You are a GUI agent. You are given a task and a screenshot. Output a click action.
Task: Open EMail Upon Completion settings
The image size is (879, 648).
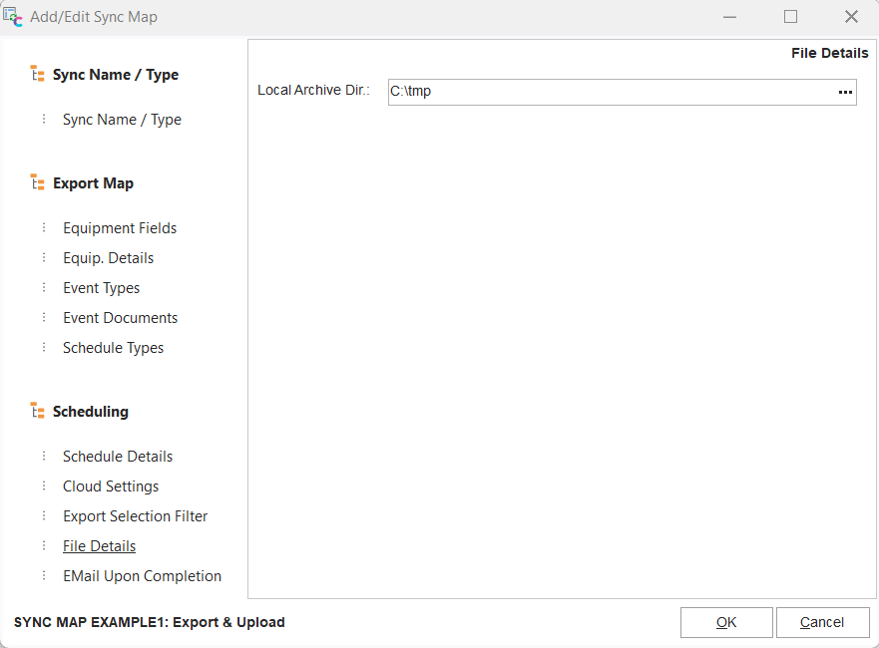tap(142, 576)
